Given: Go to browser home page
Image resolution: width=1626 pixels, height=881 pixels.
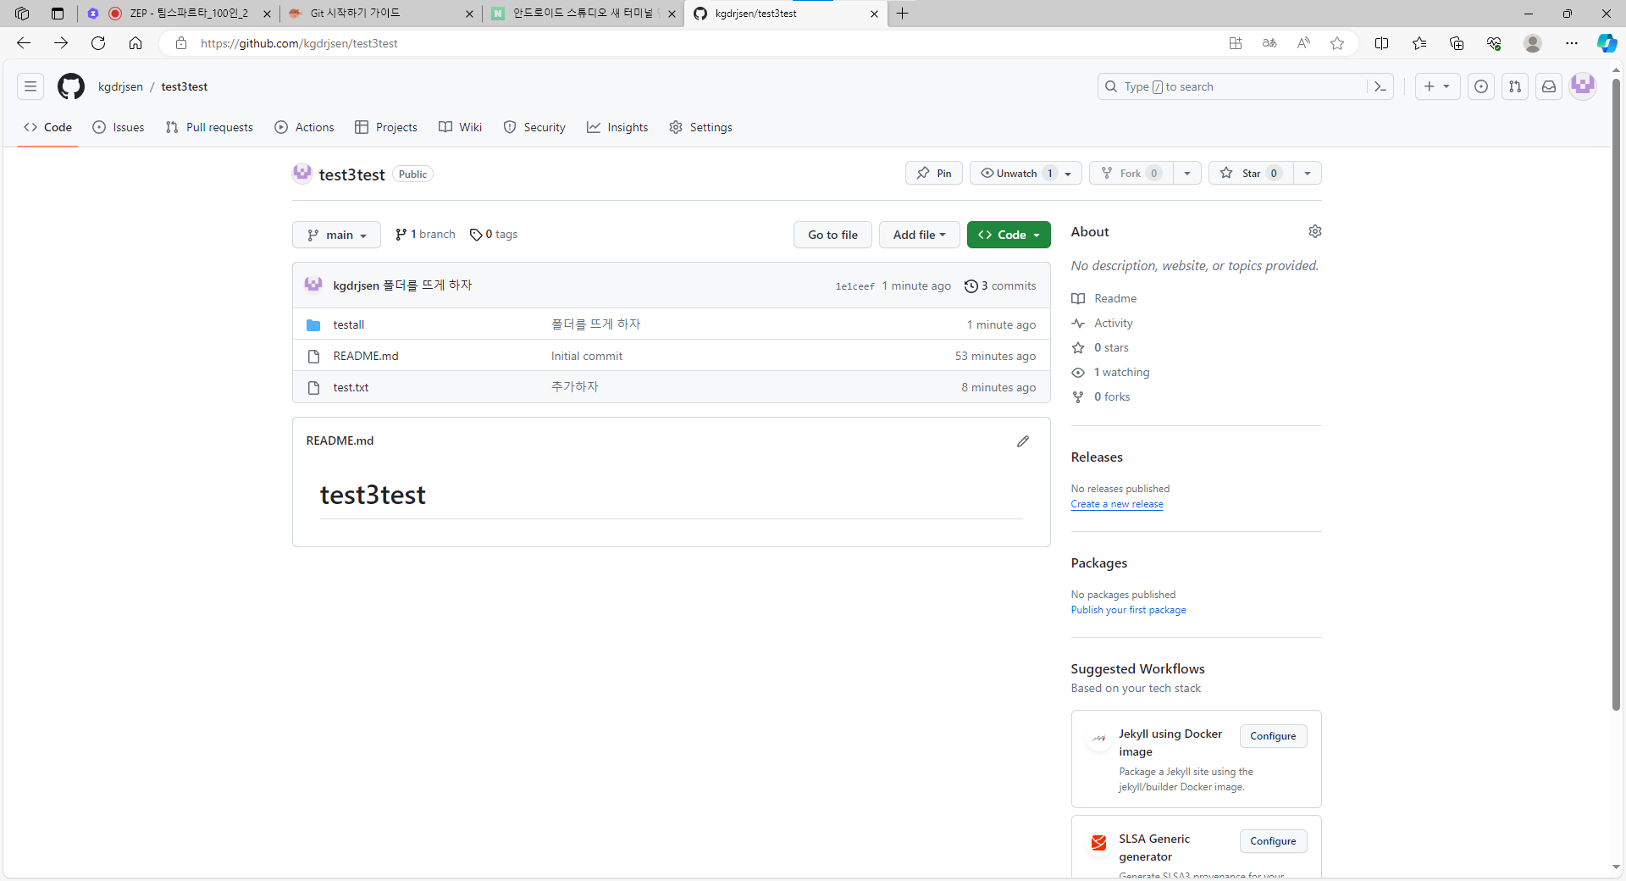Looking at the screenshot, I should [x=135, y=43].
